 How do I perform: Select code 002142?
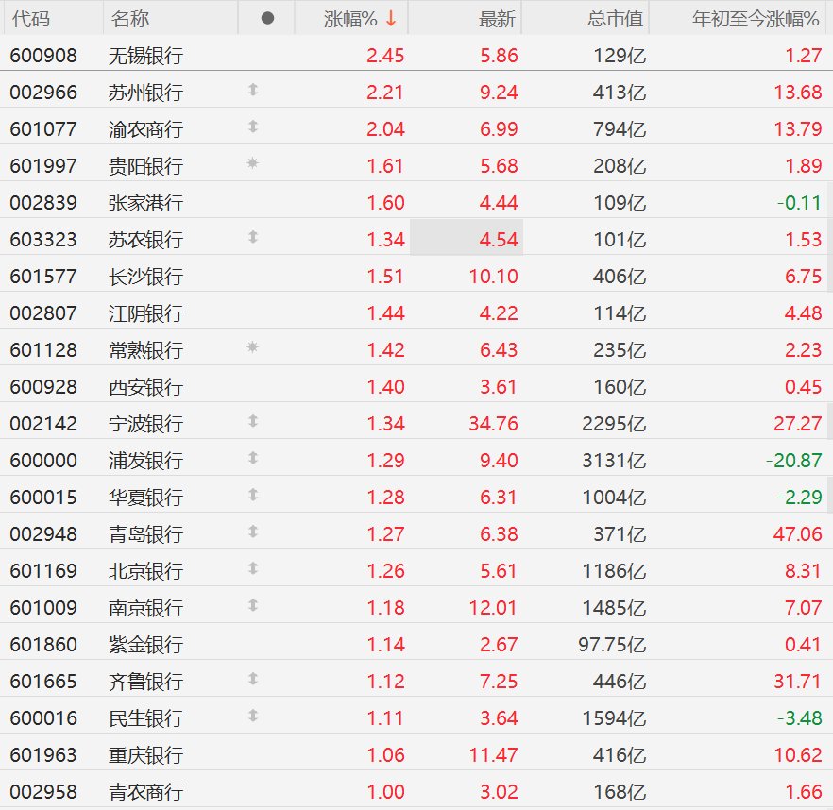(x=43, y=423)
